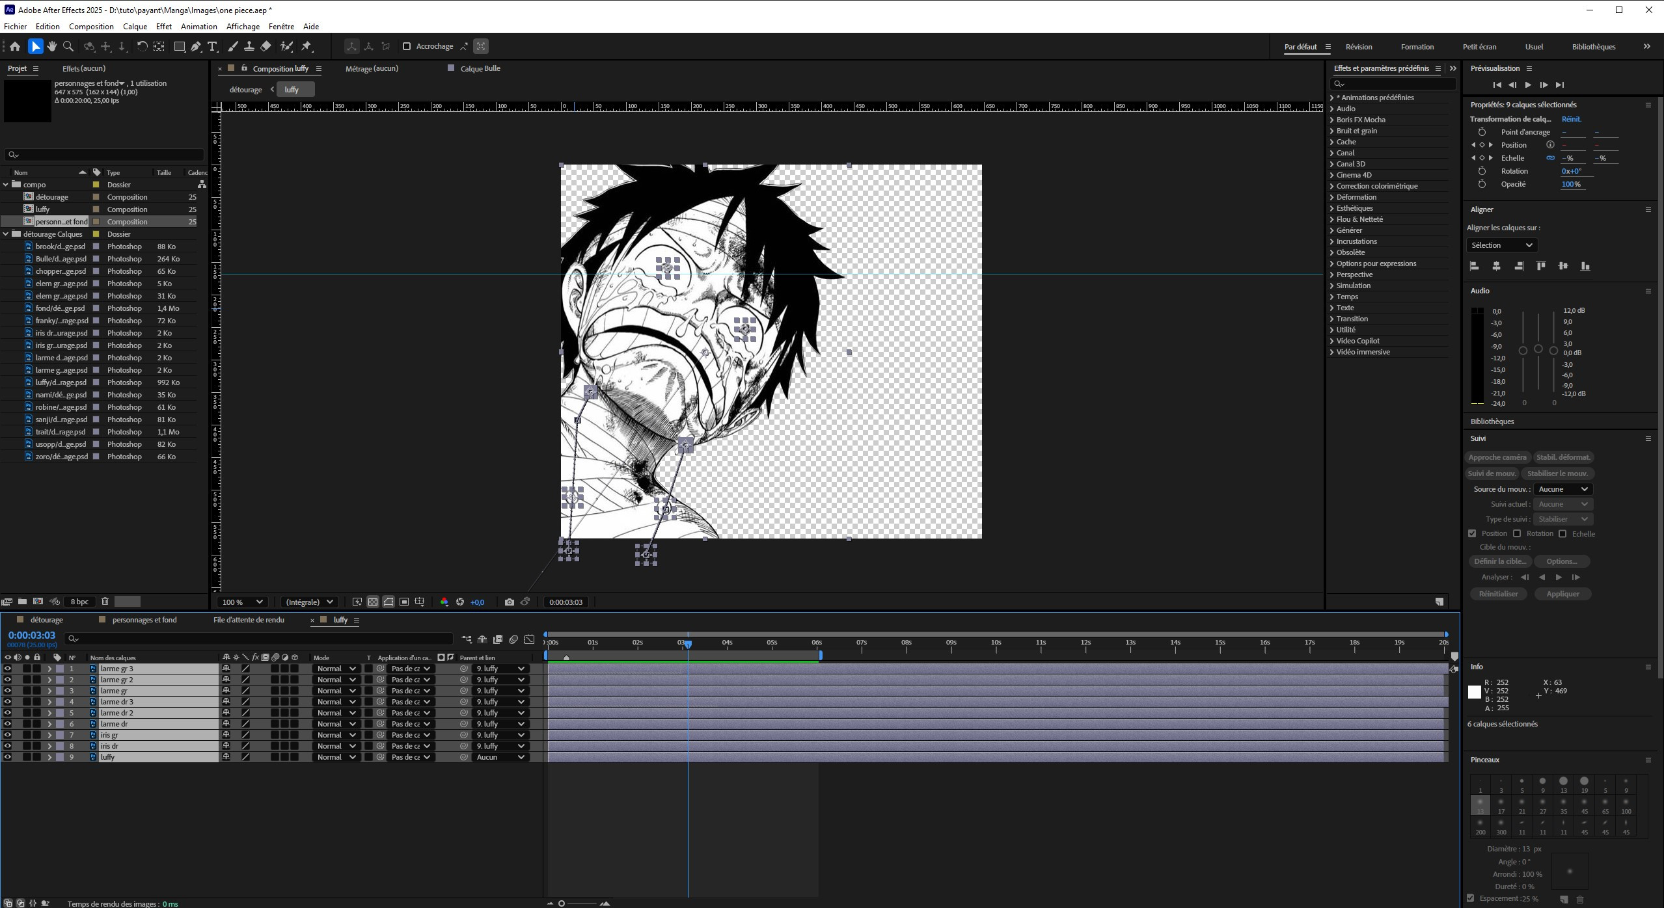Click the delete trash icon in Project panel
This screenshot has height=908, width=1664.
[105, 602]
